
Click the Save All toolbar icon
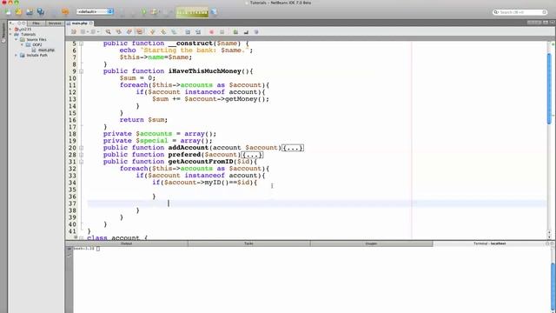coord(41,11)
